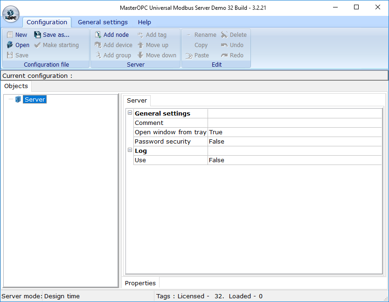The image size is (389, 302).
Task: Click the Server ribbon group label
Action: coord(136,65)
